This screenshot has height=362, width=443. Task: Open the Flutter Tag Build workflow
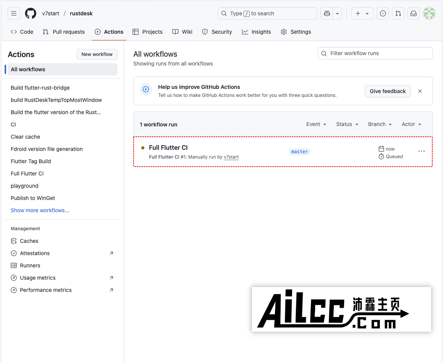[x=31, y=161]
